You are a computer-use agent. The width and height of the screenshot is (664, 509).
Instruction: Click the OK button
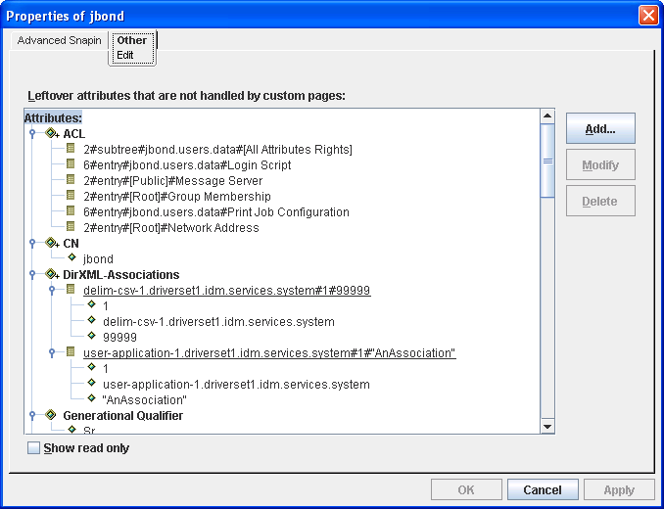click(466, 490)
